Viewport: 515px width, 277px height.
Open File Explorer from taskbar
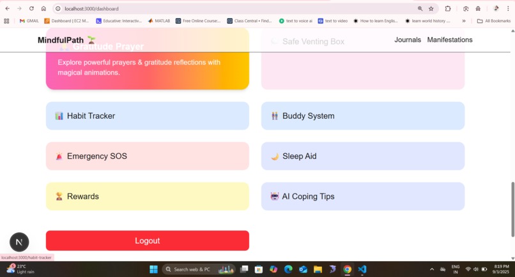pos(318,269)
